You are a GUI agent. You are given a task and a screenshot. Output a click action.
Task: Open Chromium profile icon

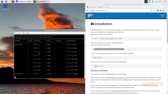pyautogui.click(x=163, y=10)
